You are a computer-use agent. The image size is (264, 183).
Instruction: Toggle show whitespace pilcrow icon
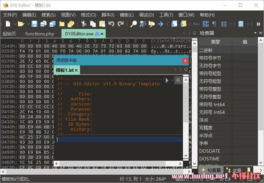[x=214, y=24]
